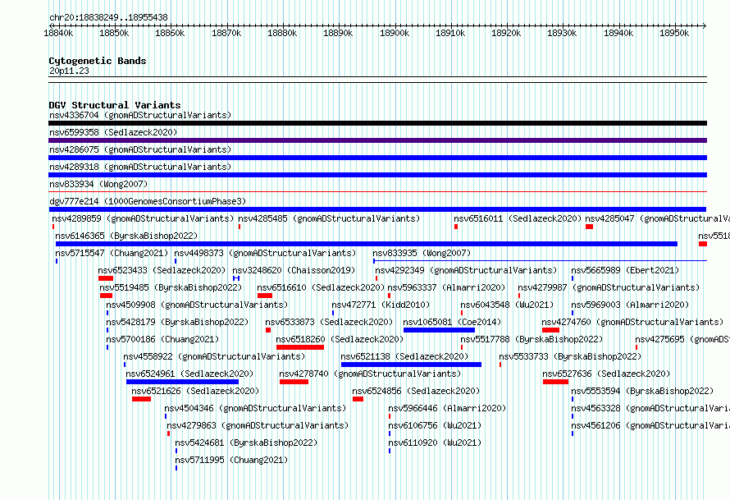Viewport: 730px width, 500px height.
Task: Select the nsv5665989 (Ebert2021) label
Action: point(625,270)
